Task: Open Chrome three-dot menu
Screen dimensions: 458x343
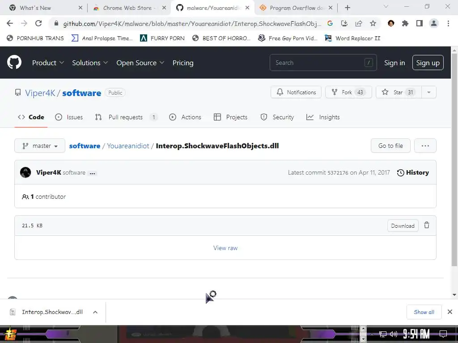Action: (x=448, y=23)
